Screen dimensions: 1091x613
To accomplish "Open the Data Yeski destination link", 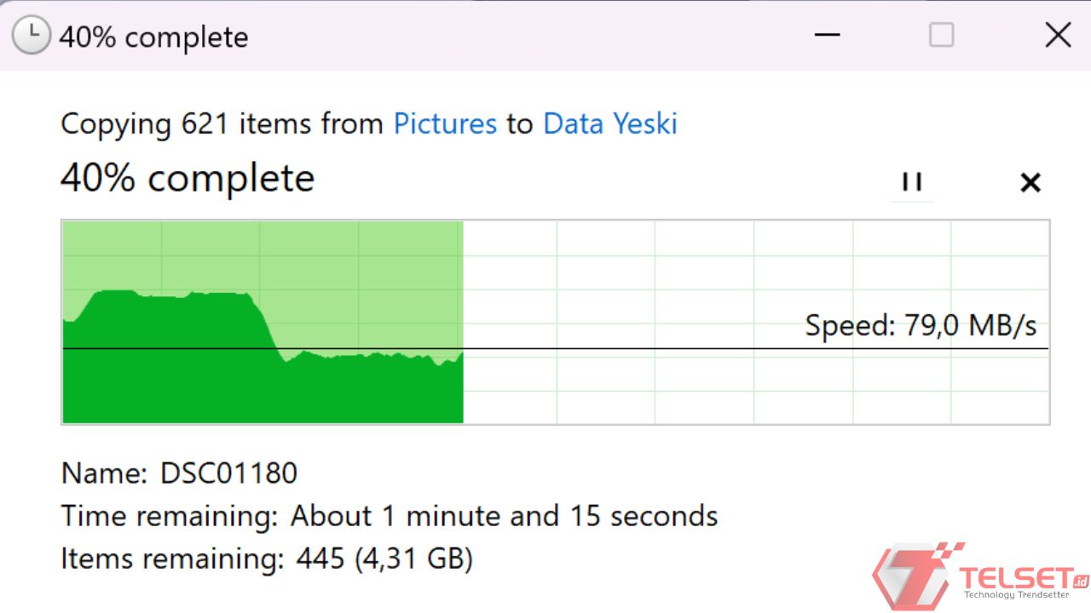I will [609, 124].
